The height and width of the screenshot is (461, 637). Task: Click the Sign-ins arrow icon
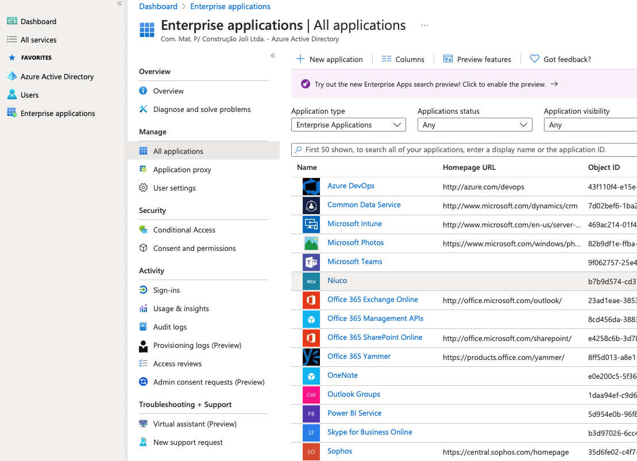click(143, 289)
